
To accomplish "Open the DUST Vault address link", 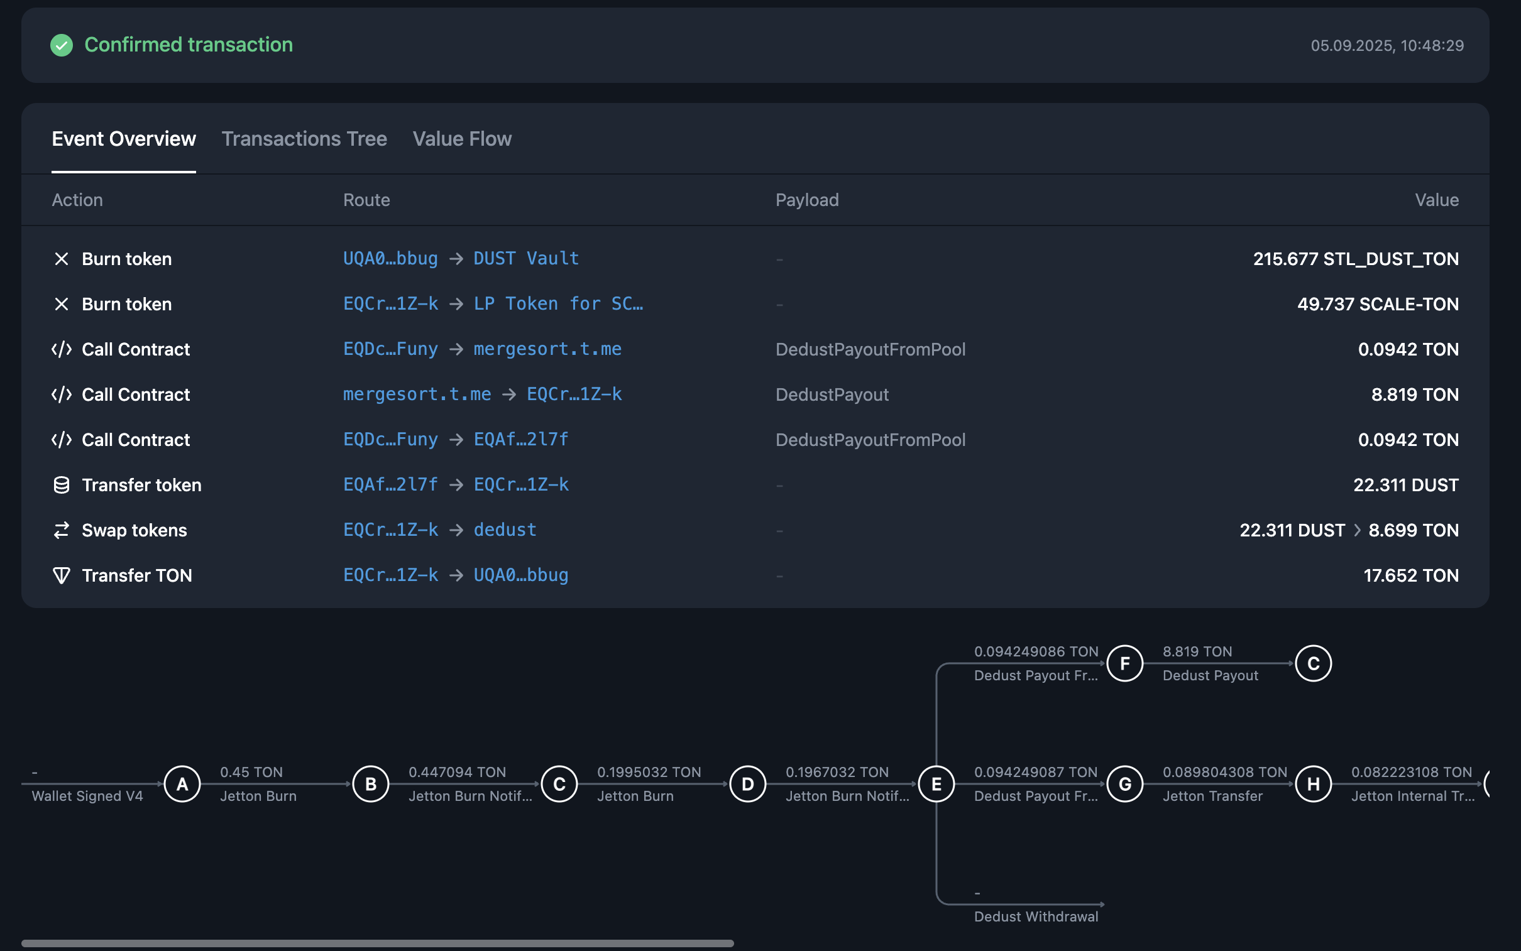I will pos(525,259).
